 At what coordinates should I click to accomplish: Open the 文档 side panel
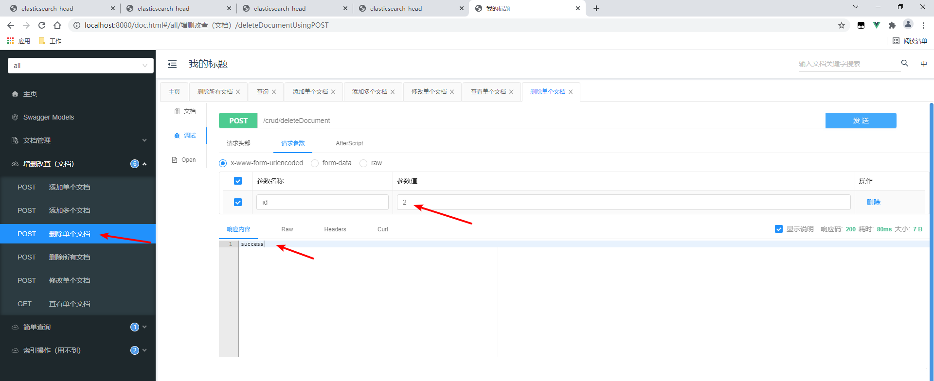(185, 111)
